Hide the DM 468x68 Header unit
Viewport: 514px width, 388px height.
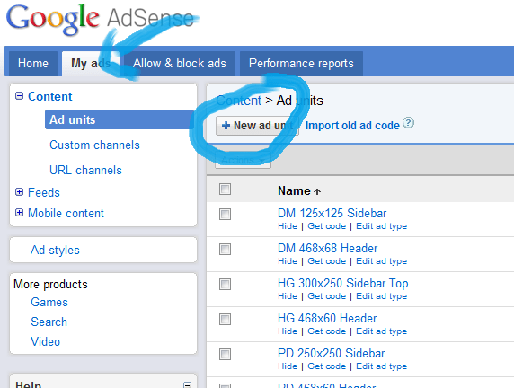(288, 261)
